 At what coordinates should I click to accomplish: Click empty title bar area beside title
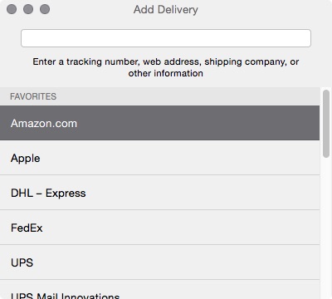tap(263, 10)
